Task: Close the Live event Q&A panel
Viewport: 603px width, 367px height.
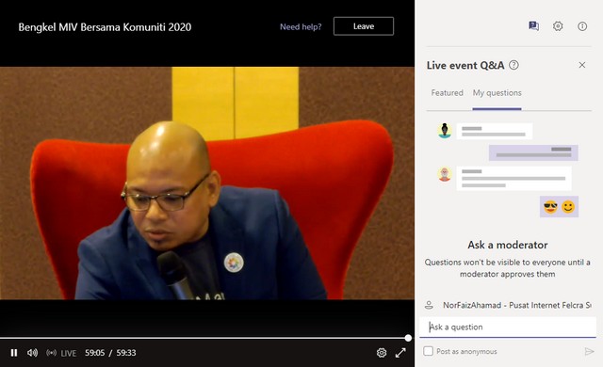Action: [582, 65]
